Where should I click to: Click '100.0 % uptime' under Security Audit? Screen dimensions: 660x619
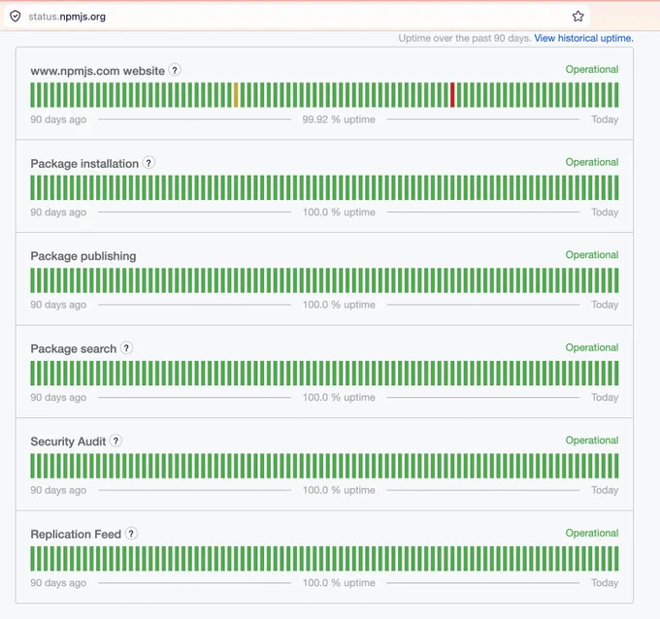coord(339,490)
